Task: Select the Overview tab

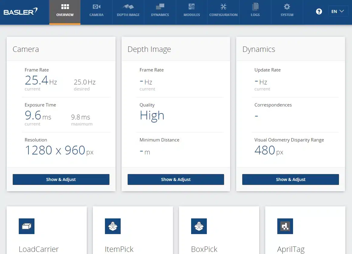Action: click(65, 10)
